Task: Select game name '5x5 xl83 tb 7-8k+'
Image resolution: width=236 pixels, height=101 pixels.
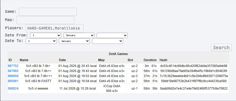Action: click(38, 66)
